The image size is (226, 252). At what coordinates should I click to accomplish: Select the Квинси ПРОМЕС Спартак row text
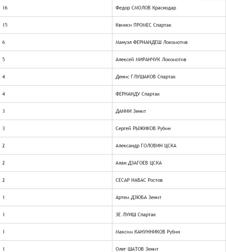143,25
